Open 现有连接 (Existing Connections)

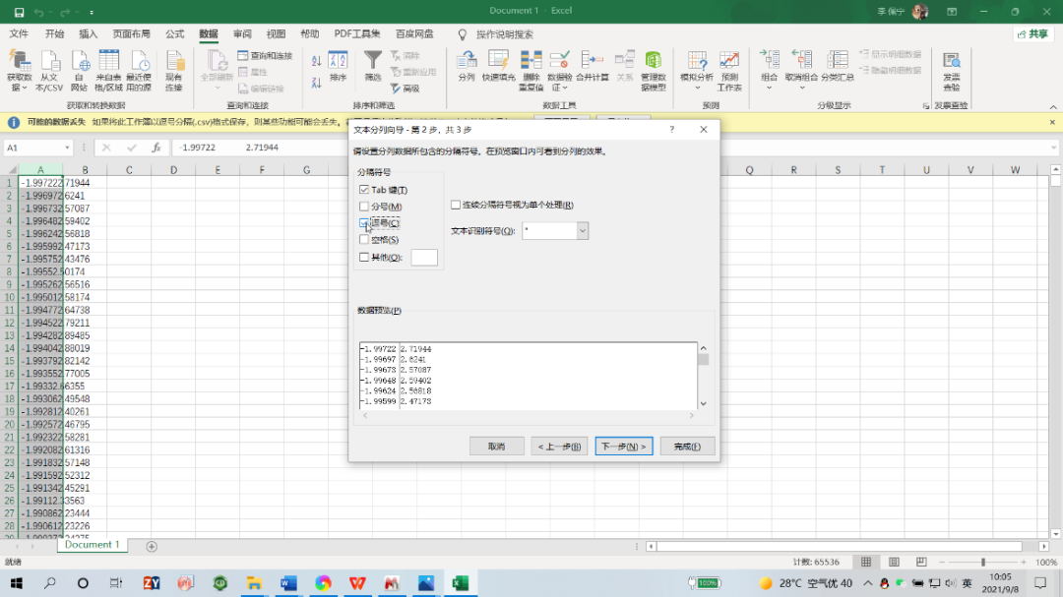pyautogui.click(x=174, y=71)
